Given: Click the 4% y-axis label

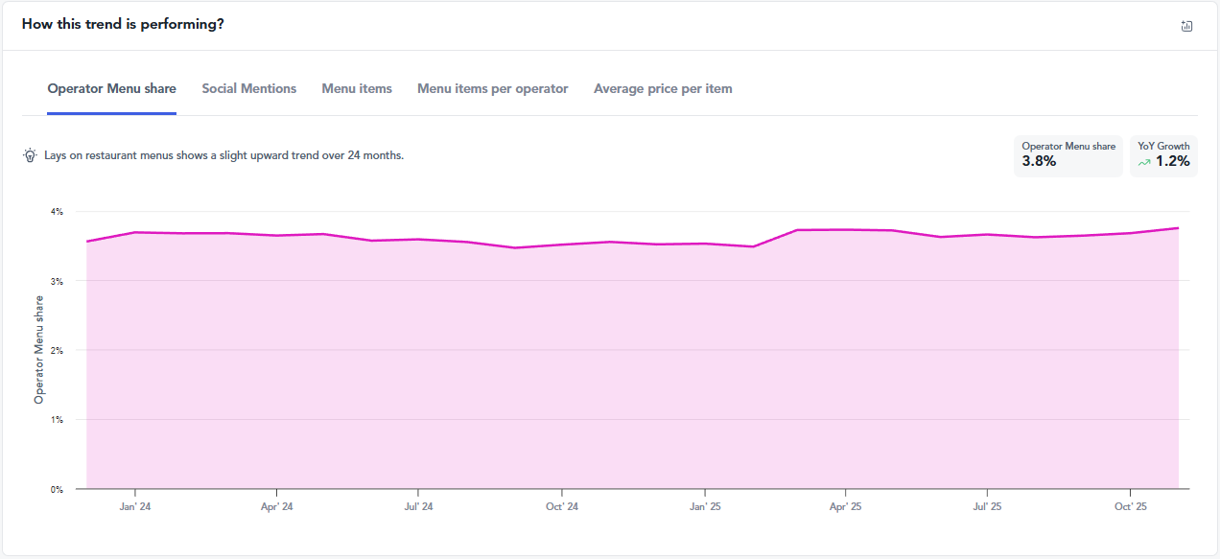Looking at the screenshot, I should 57,212.
